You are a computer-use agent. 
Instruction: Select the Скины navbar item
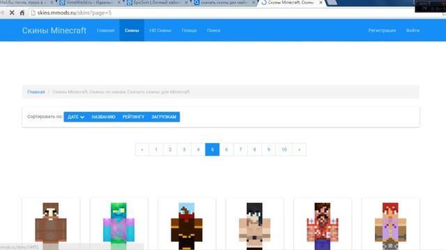[x=132, y=31]
